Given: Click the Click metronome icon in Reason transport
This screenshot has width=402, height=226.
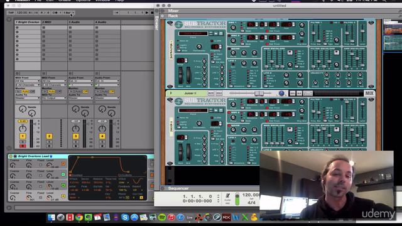Looking at the screenshot, I should (x=227, y=196).
